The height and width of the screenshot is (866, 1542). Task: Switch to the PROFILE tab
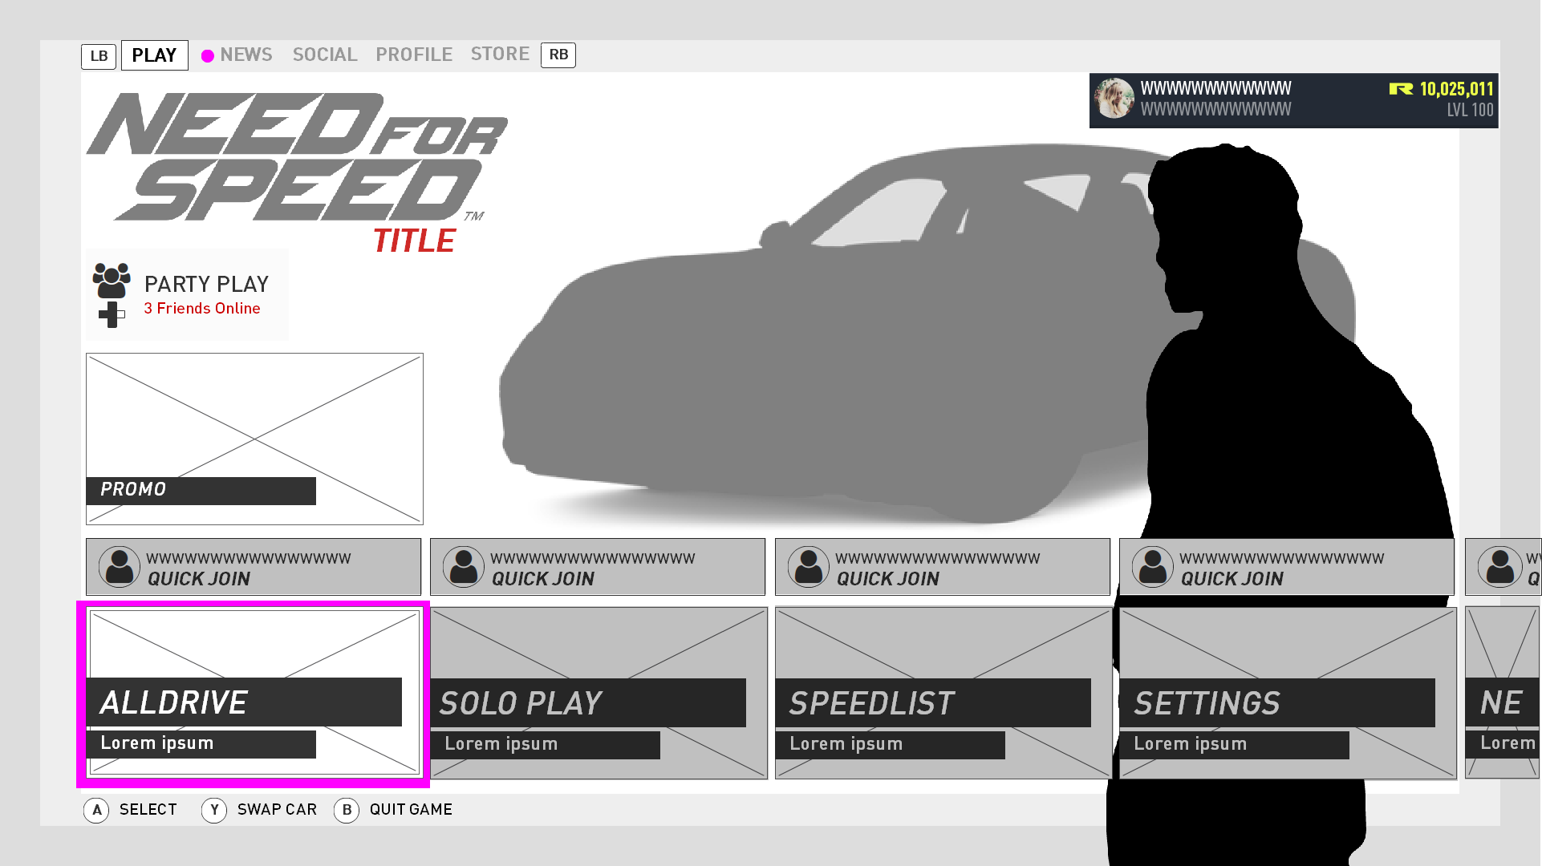tap(413, 55)
